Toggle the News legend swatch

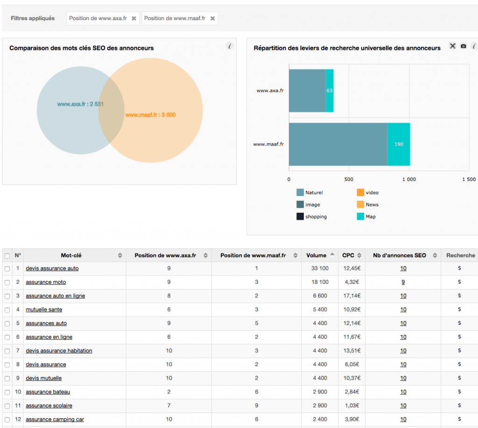coord(360,204)
